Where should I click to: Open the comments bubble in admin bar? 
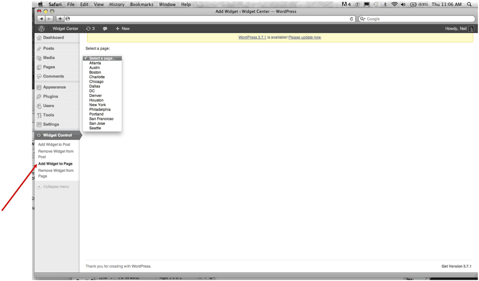pos(105,29)
